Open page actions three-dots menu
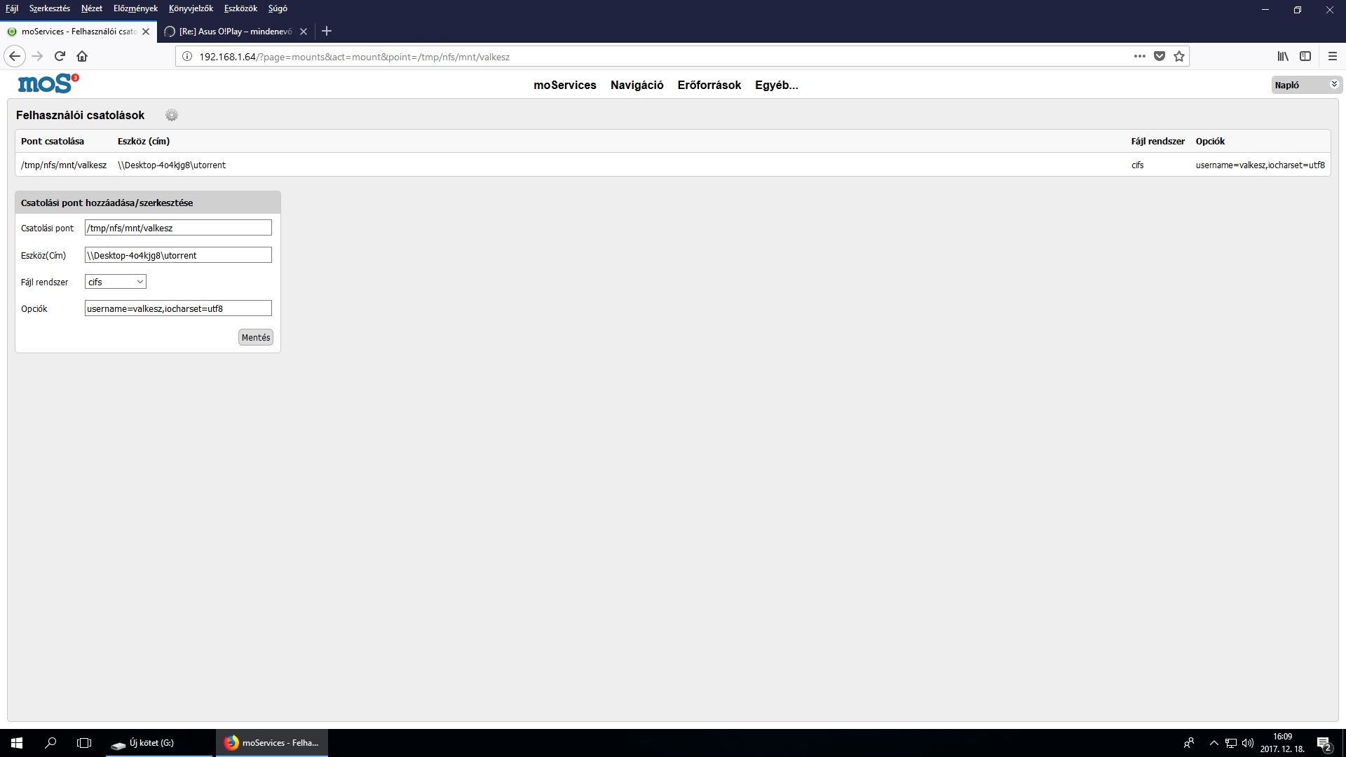Image resolution: width=1346 pixels, height=757 pixels. coord(1140,56)
